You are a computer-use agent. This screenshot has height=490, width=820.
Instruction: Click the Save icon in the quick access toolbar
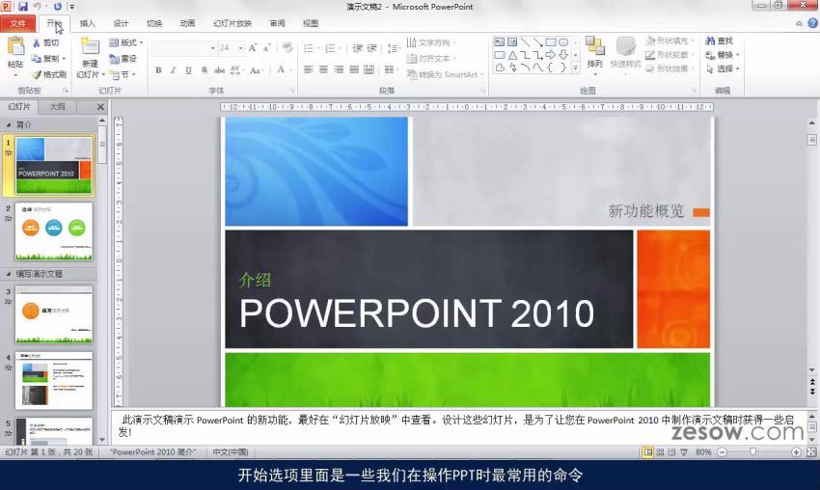click(x=22, y=7)
